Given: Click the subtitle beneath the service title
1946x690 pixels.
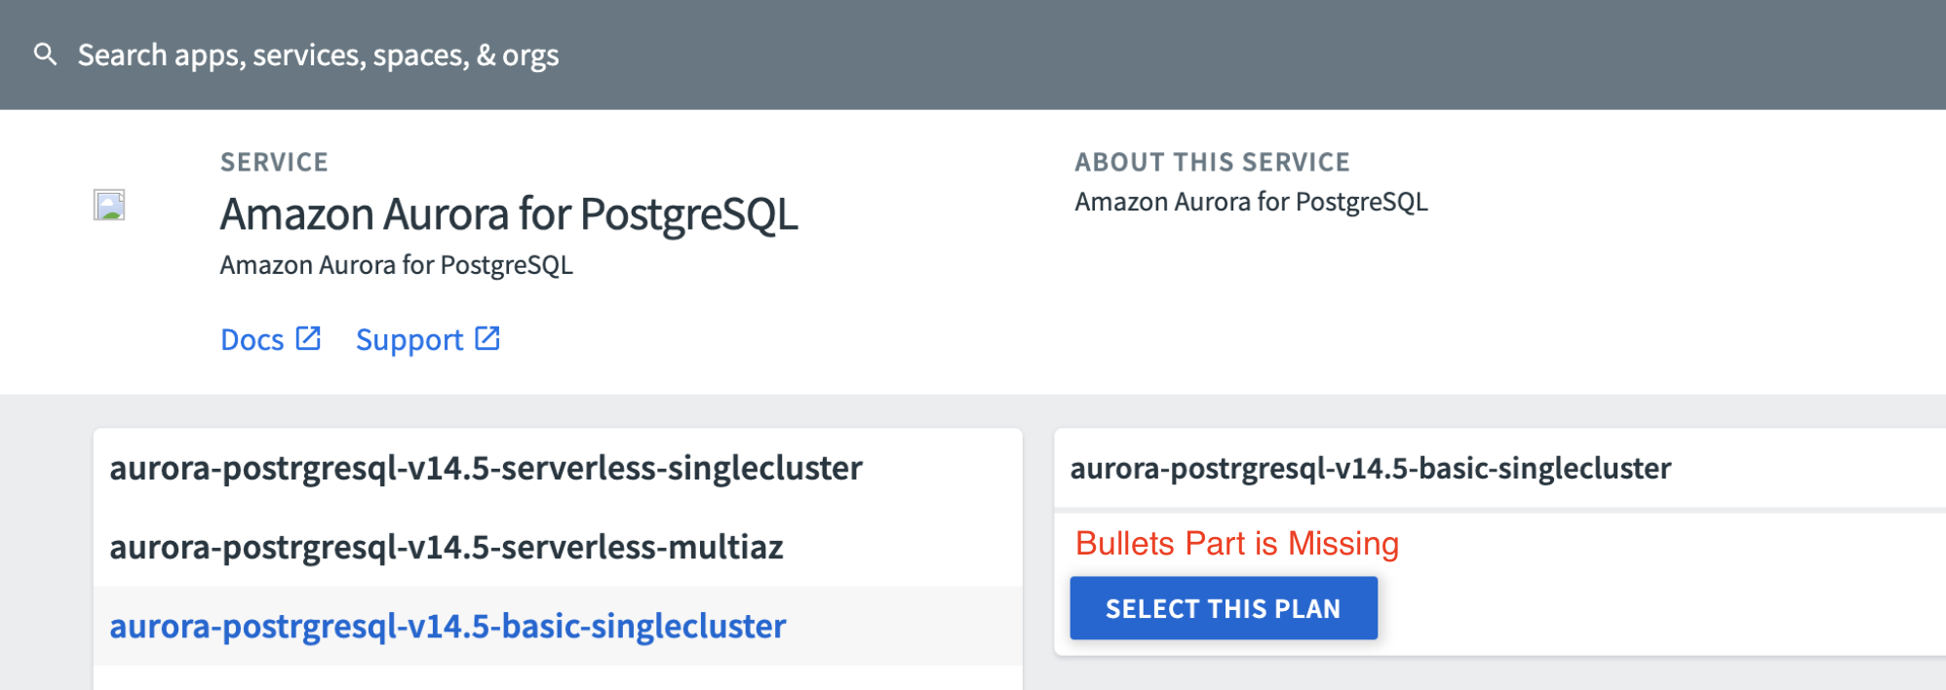Looking at the screenshot, I should [396, 265].
